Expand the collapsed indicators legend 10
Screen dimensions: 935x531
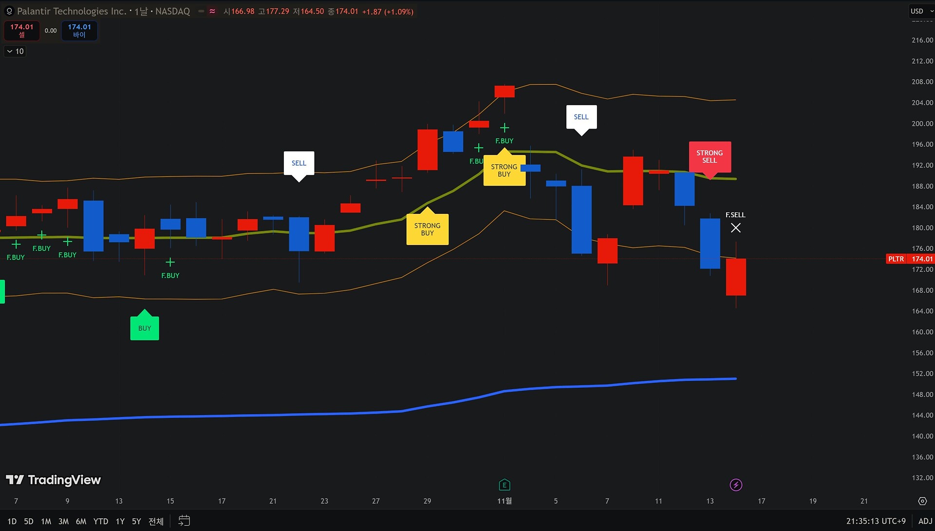click(x=15, y=51)
